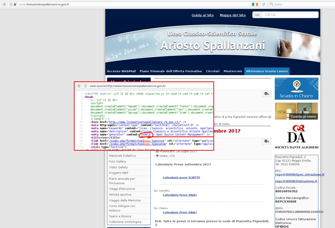Click the address bar URL field
335x228 pixels.
pyautogui.click(x=135, y=4)
